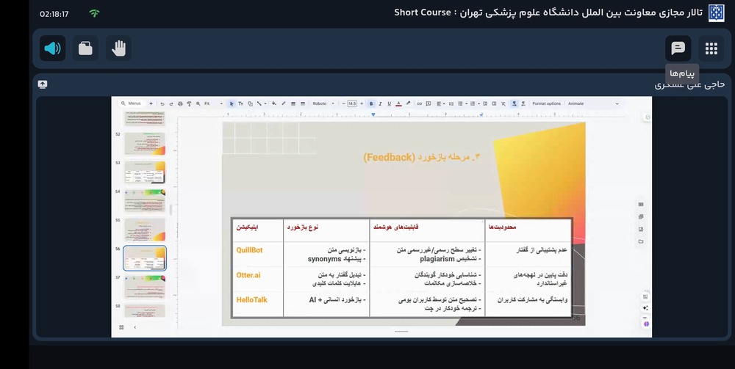Viewport: 735px width, 369px height.
Task: Click the sparkle AI assistant icon
Action: coord(645,309)
